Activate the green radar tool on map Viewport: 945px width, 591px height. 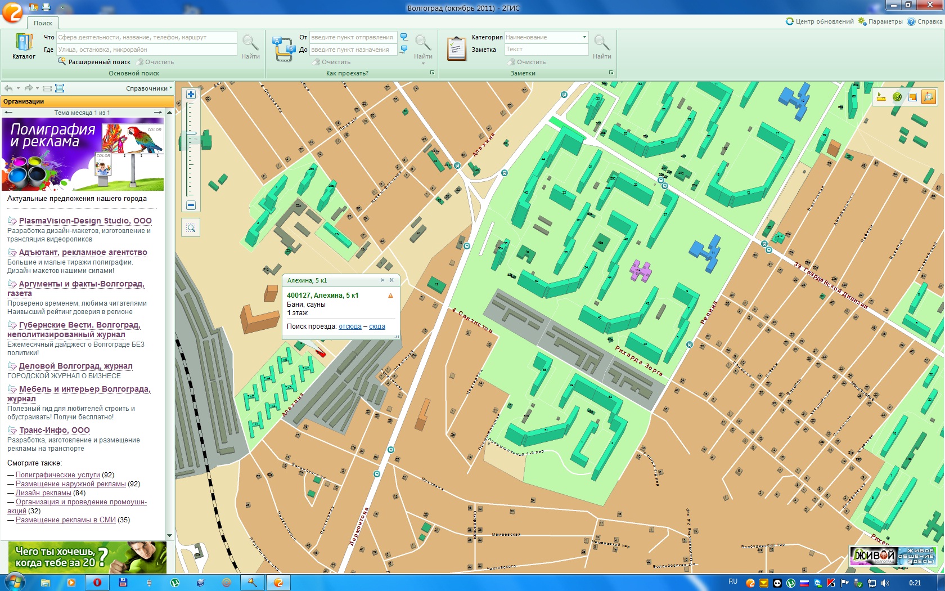tap(897, 97)
